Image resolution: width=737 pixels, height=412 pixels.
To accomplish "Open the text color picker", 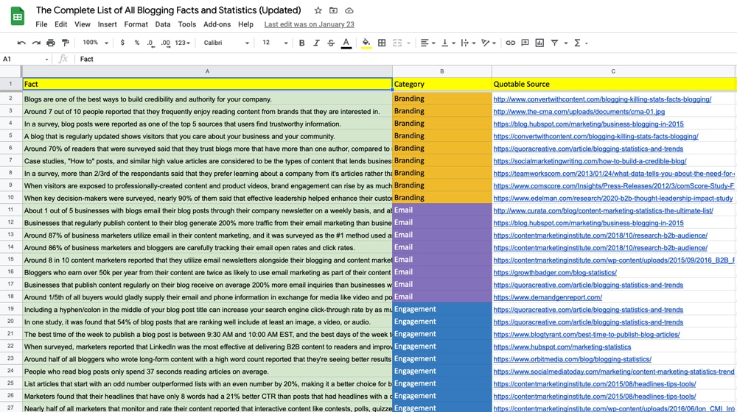I will [x=346, y=43].
